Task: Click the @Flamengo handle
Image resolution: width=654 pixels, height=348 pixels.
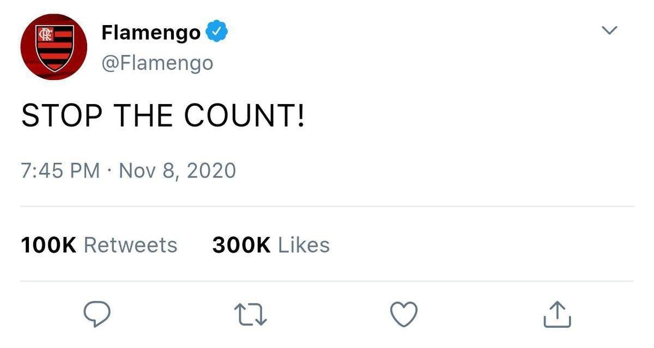Action: click(158, 62)
